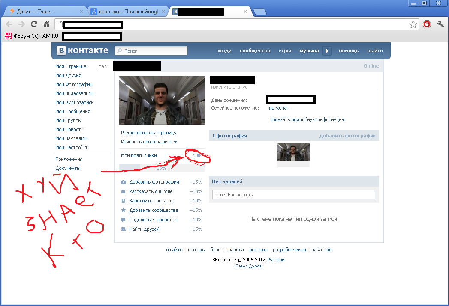Image resolution: width=449 pixels, height=306 pixels.
Task: Switch to the вконтакт Google search tab
Action: 128,12
